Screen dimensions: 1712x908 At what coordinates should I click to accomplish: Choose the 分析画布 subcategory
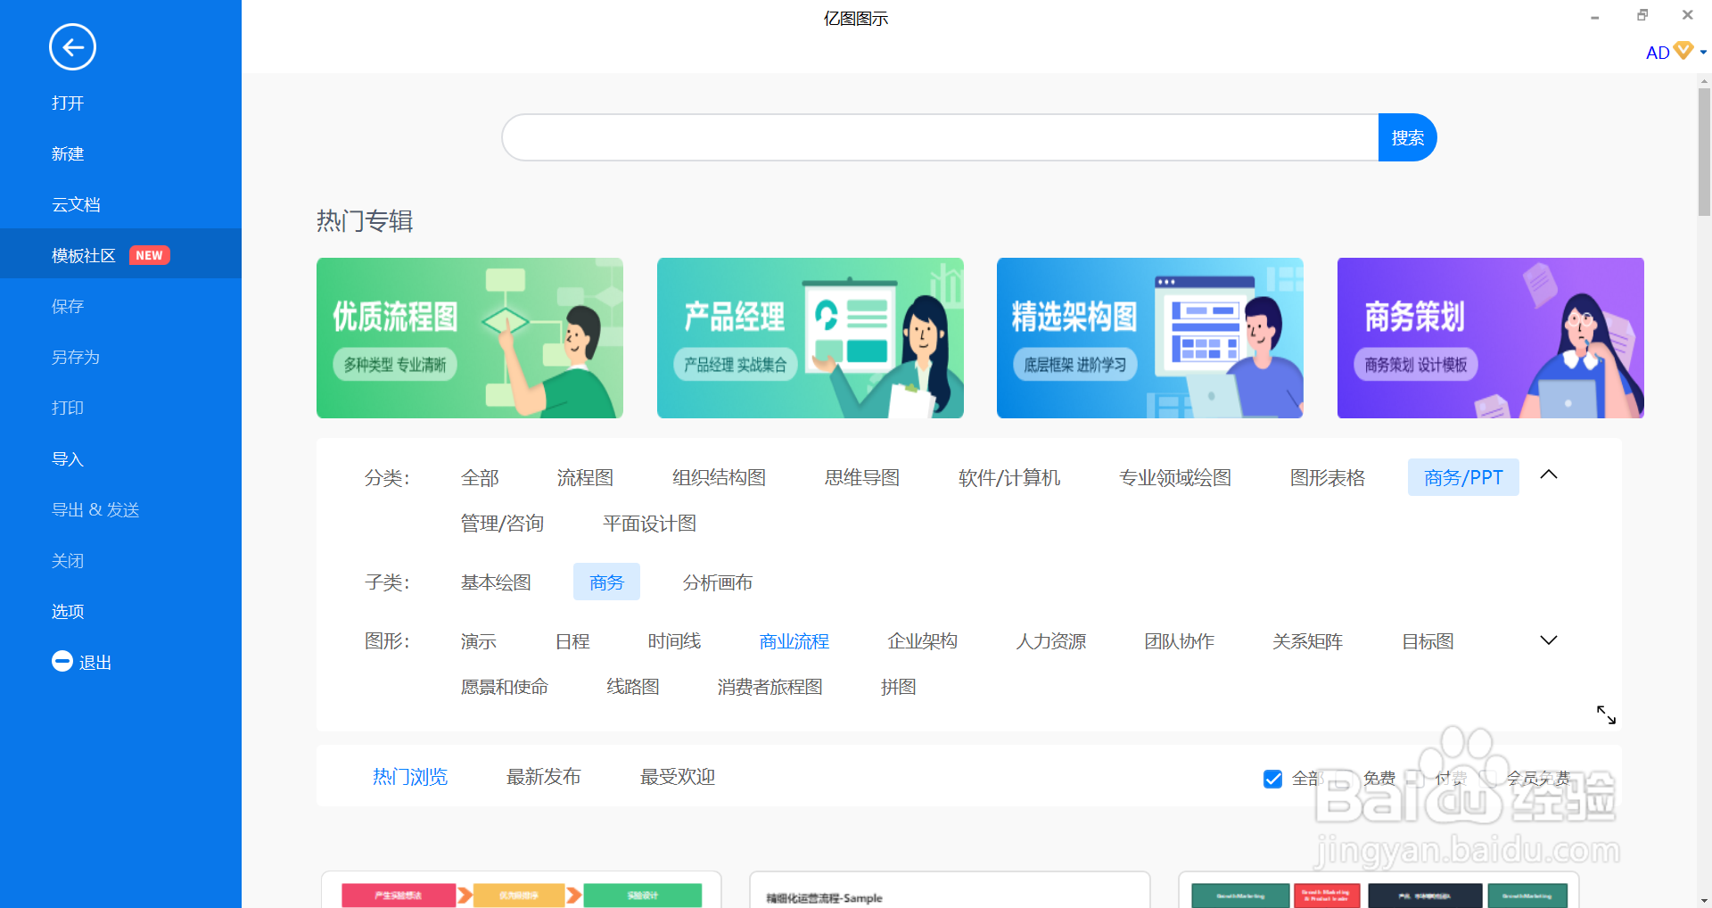(718, 582)
